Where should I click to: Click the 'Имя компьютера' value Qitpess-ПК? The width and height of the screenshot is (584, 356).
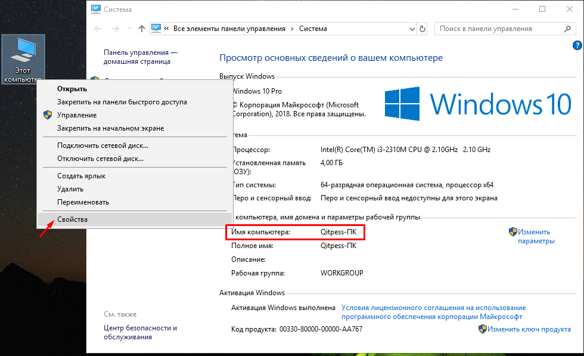(338, 232)
